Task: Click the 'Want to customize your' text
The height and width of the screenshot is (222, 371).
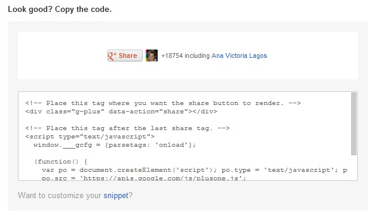Action: (x=60, y=196)
